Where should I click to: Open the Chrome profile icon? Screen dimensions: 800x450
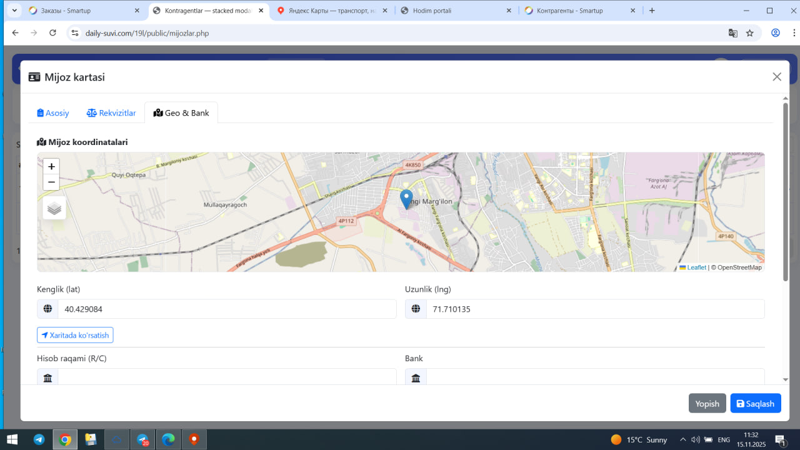click(x=776, y=33)
